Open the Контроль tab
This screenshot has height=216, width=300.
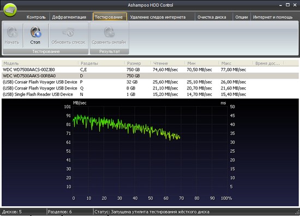coord(36,17)
